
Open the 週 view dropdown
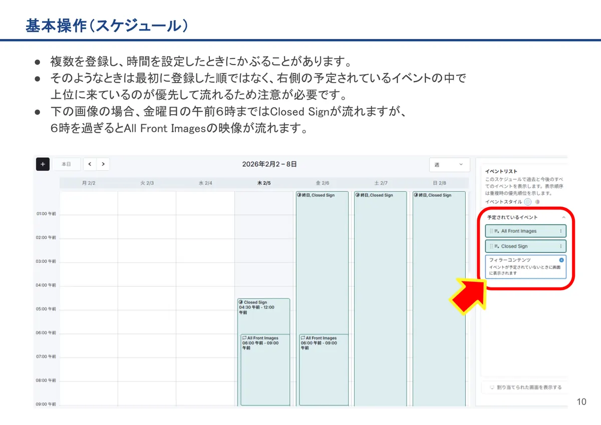point(449,165)
